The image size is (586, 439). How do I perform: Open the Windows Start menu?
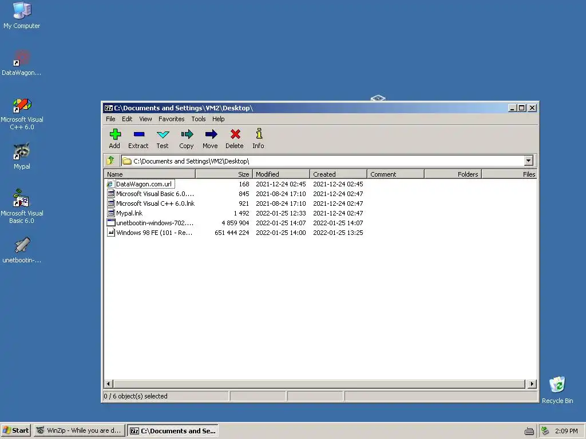click(15, 430)
